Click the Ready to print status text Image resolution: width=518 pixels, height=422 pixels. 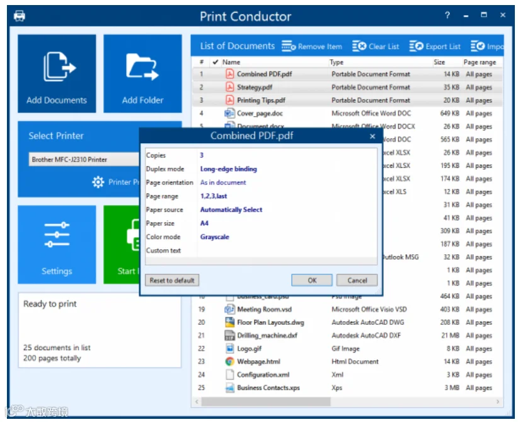pos(50,303)
